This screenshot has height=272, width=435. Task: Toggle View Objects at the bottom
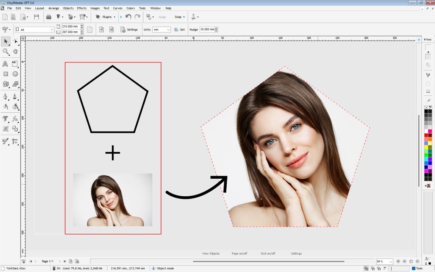(211, 253)
